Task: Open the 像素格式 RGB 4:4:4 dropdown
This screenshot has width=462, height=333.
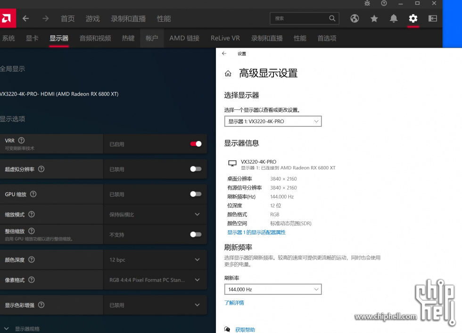Action: tap(155, 280)
